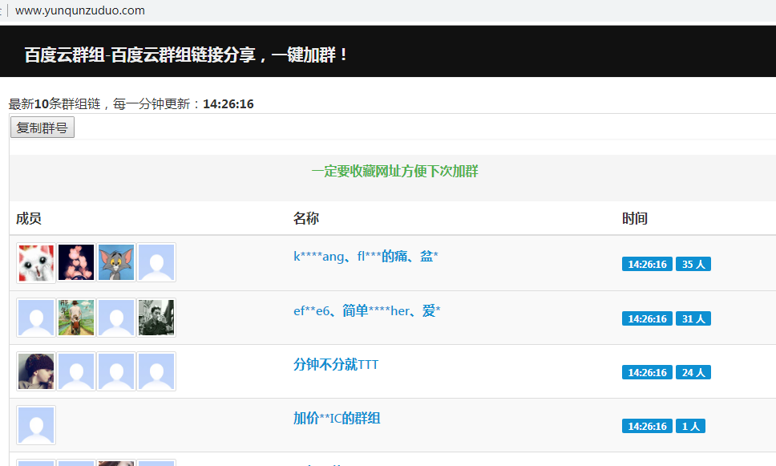Open the k****ang、fl***的痛、盆* group link
The image size is (776, 466).
tap(366, 256)
